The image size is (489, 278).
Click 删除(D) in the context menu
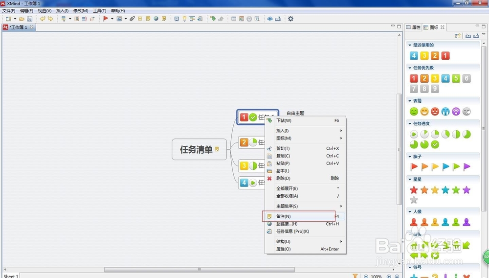[305, 179]
